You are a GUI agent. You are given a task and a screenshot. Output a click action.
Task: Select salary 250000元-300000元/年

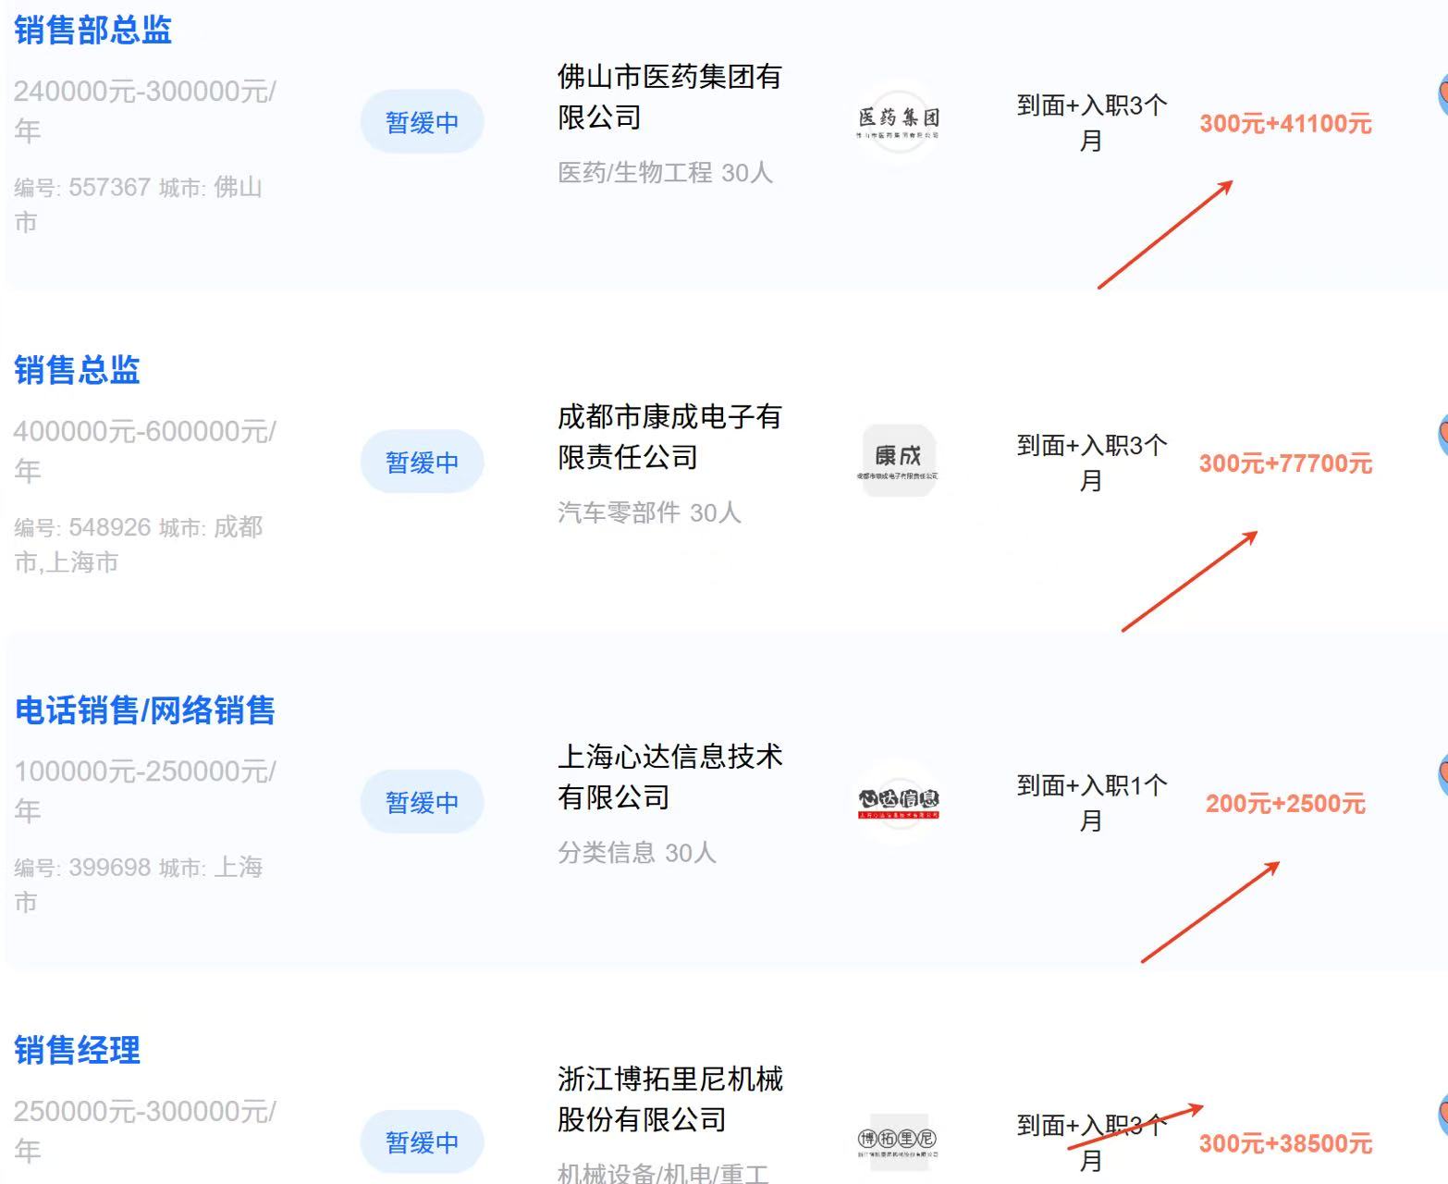[x=144, y=1130]
